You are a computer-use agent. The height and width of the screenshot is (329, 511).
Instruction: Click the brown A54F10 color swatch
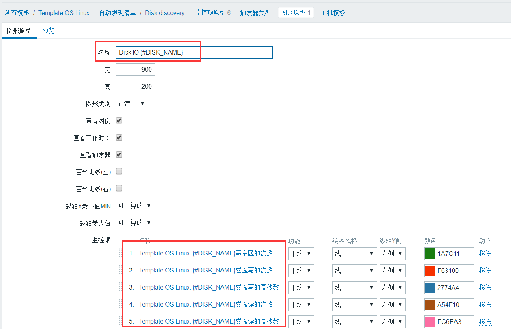[430, 305]
